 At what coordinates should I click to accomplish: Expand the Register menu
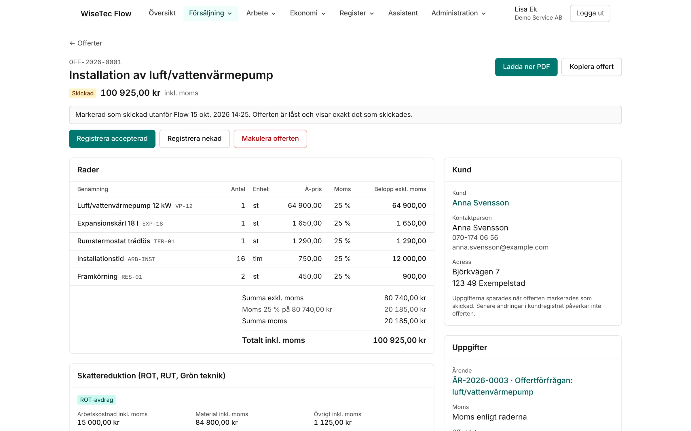356,13
